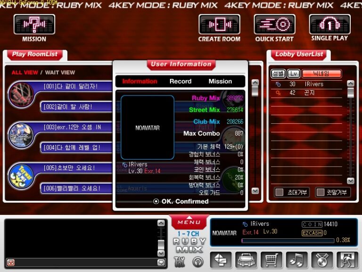Sort user list by 성별
This screenshot has width=362, height=272.
pyautogui.click(x=278, y=74)
